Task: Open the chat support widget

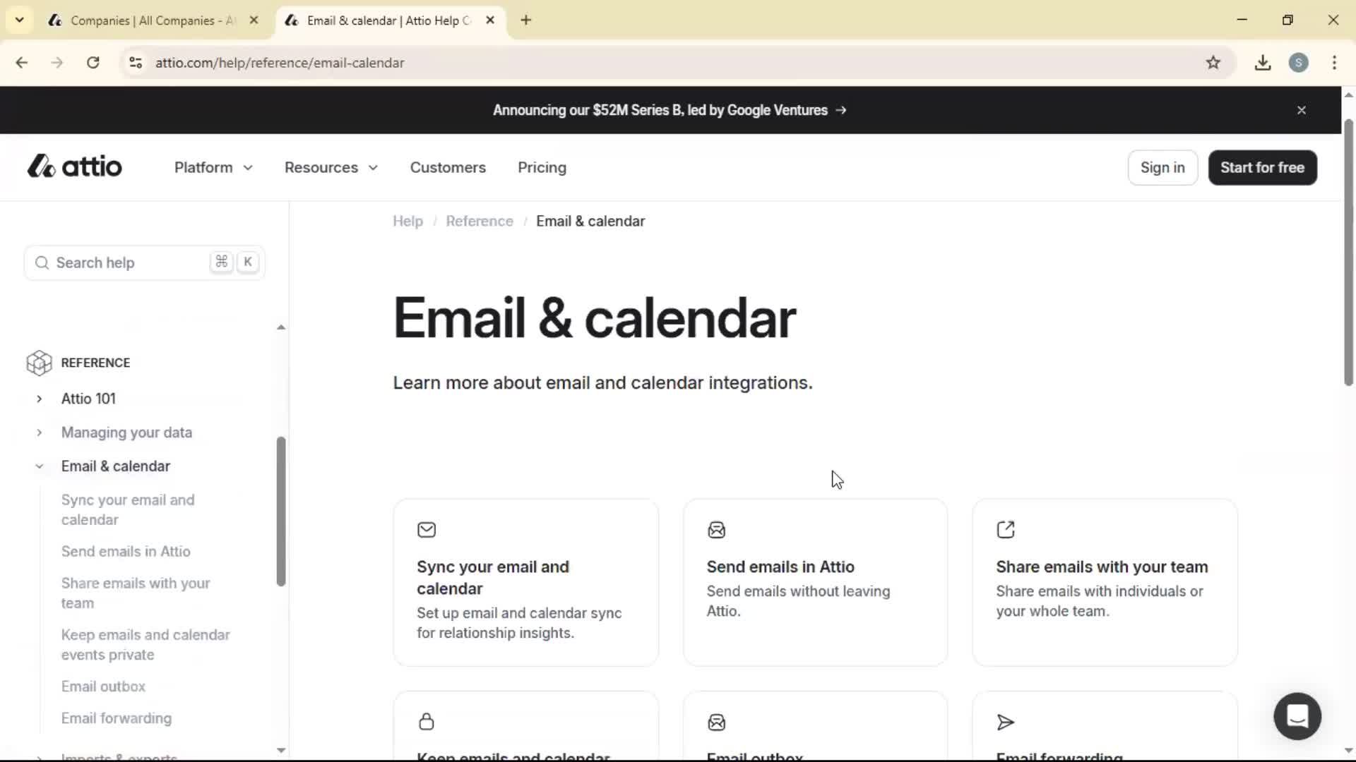Action: 1297,715
